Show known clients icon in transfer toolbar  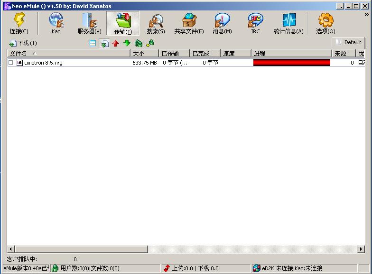[150, 43]
